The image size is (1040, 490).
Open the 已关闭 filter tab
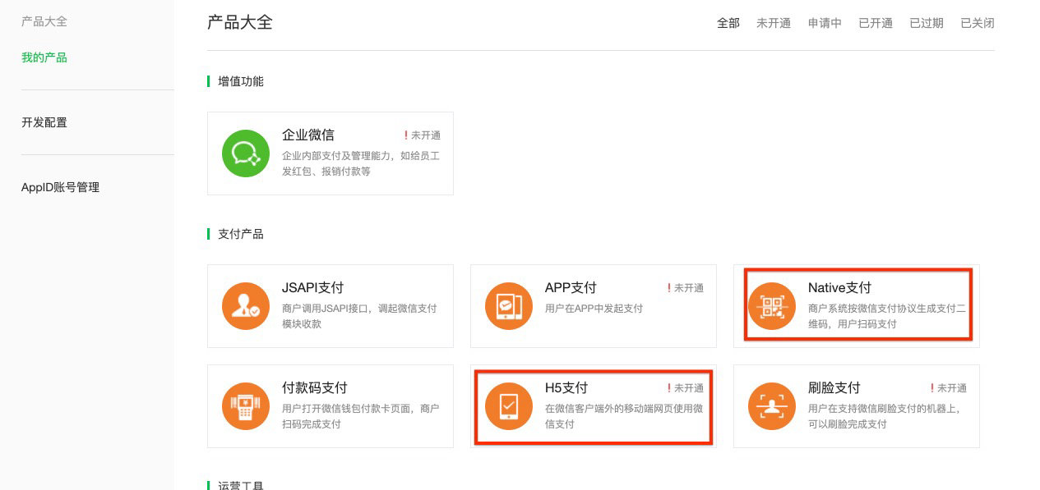point(977,23)
